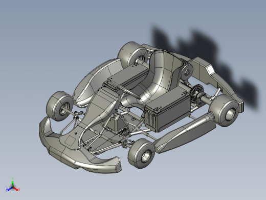Screen dimensions: 266x200
Task: Click the blue Z axis of the triad
Action: click(9, 189)
